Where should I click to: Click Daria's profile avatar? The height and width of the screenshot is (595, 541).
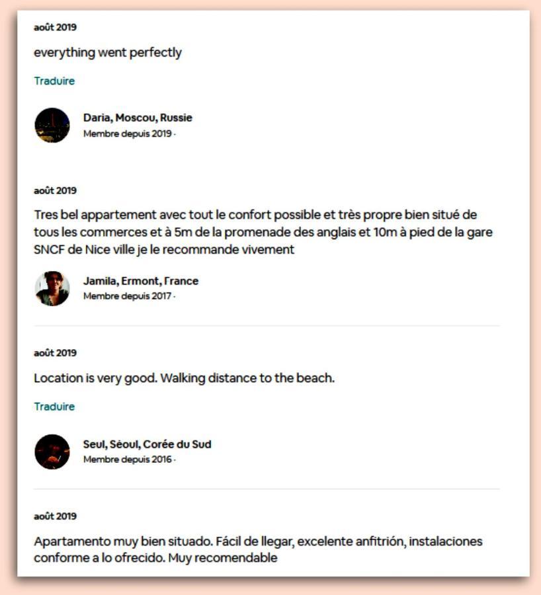52,126
